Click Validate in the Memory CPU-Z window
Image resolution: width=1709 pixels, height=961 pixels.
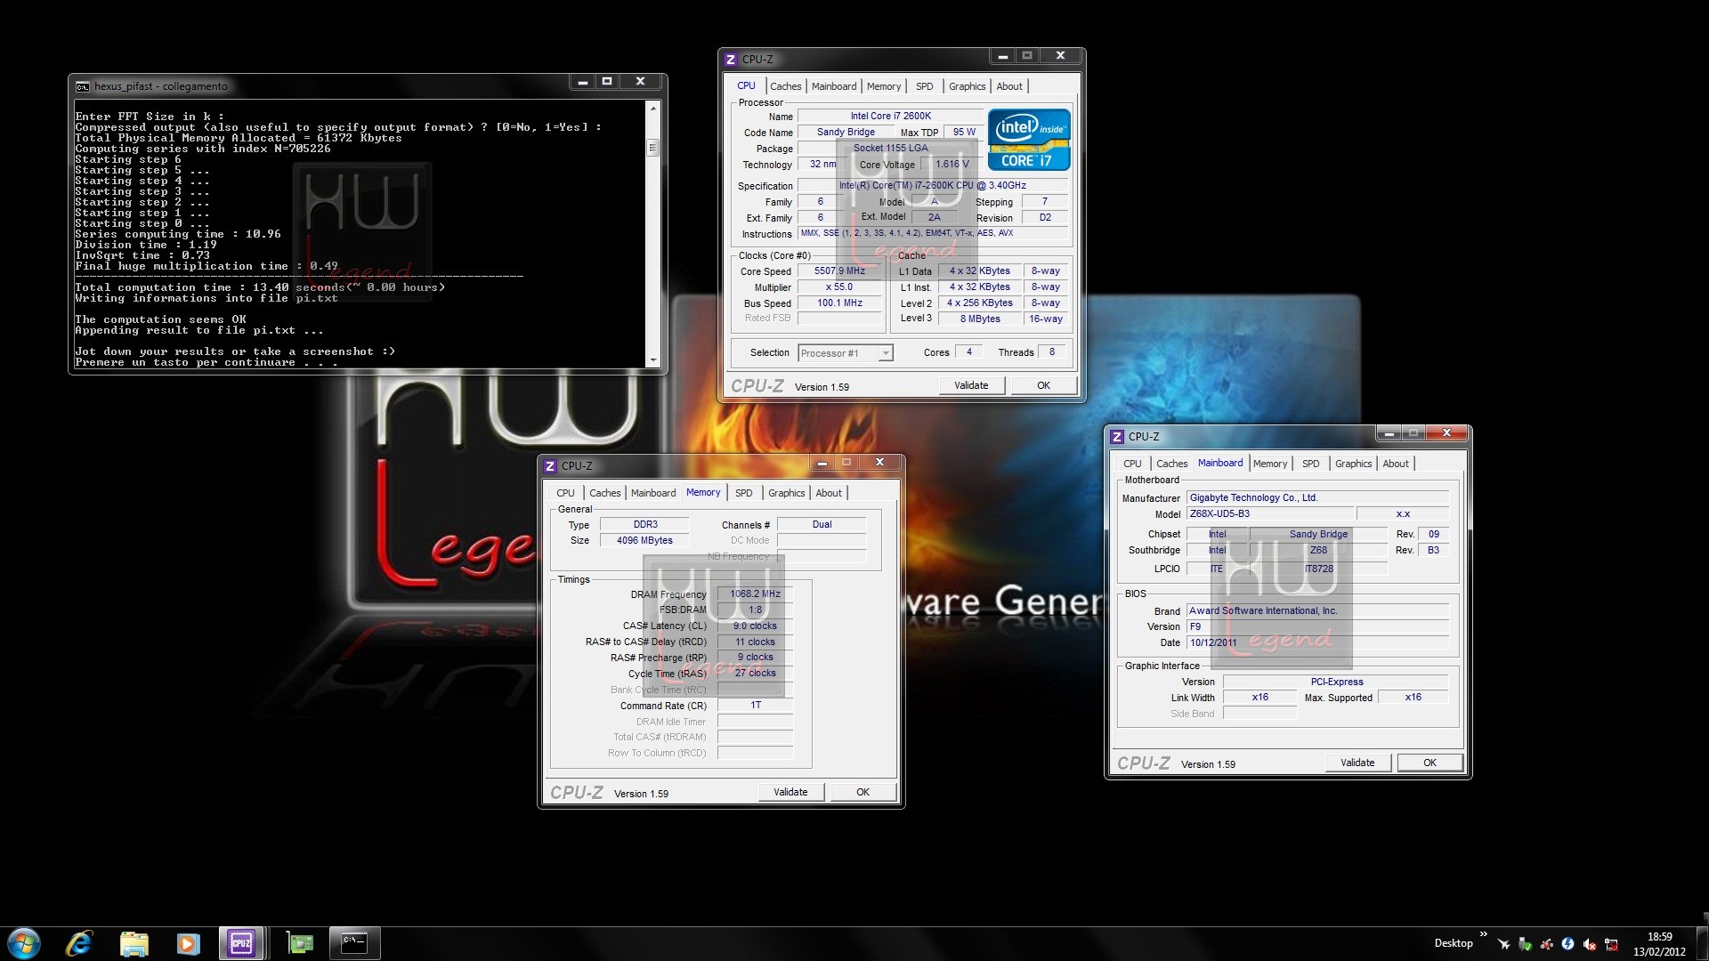click(x=790, y=792)
